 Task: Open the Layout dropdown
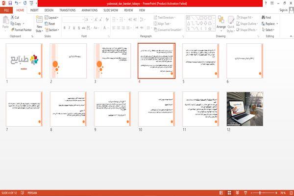tap(51, 18)
